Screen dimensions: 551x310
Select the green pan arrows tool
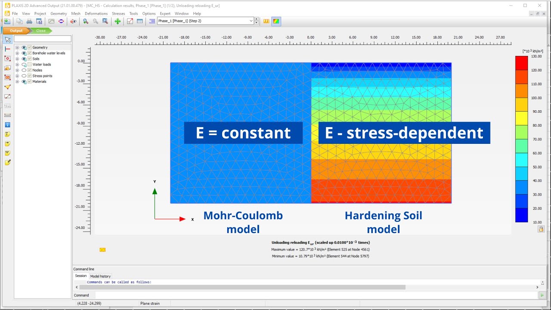pos(118,21)
